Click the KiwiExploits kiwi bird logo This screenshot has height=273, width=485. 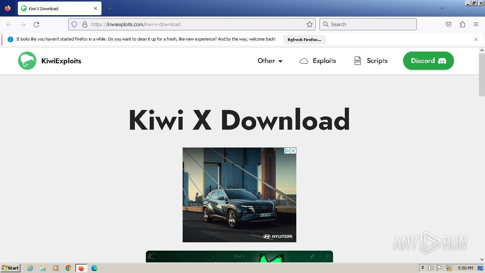point(27,61)
